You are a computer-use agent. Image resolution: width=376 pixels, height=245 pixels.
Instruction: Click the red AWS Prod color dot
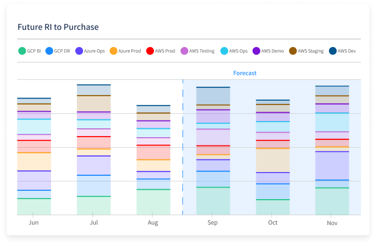click(150, 51)
